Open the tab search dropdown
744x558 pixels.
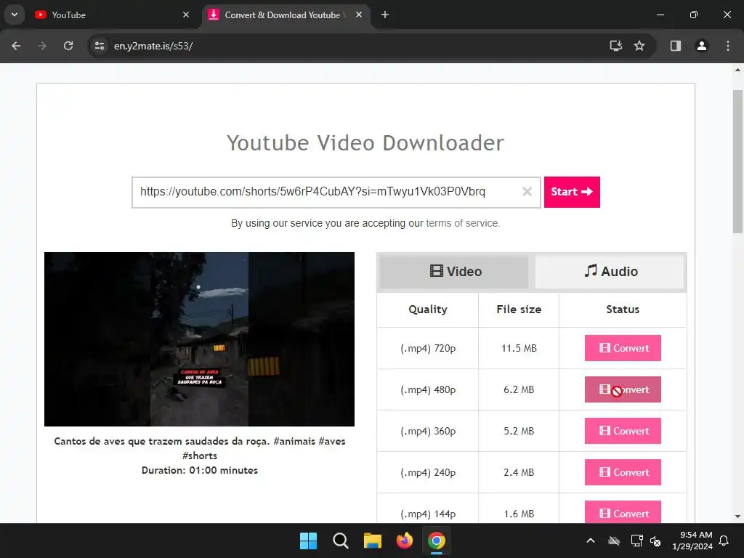[x=15, y=15]
